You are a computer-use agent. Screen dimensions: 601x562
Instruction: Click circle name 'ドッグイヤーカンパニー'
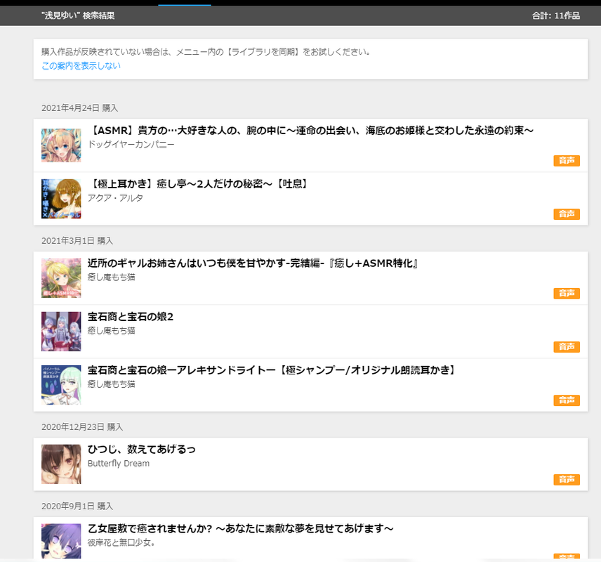pos(131,145)
